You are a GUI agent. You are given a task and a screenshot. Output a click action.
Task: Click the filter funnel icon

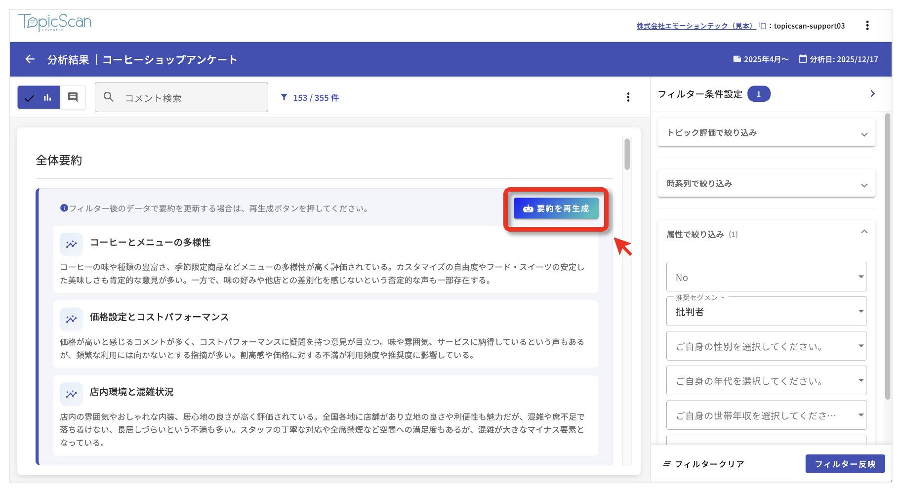tap(284, 97)
